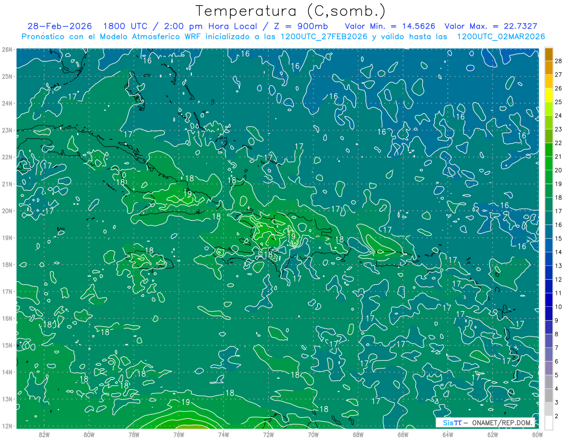
Task: Click the '24N' latitude label
Action: 7,103
